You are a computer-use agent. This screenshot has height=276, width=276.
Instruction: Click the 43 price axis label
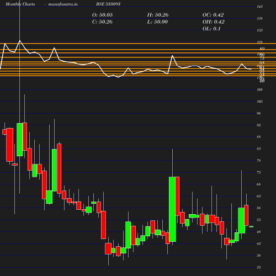pos(259,243)
